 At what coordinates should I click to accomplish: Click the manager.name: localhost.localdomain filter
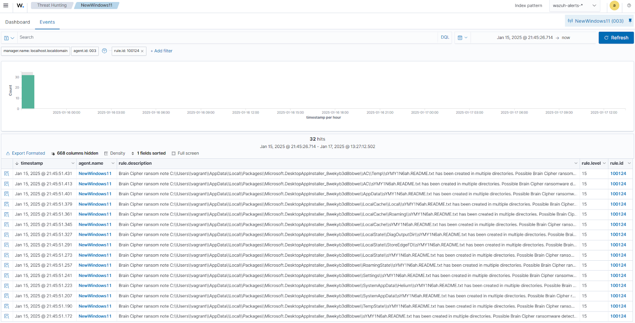pyautogui.click(x=36, y=51)
